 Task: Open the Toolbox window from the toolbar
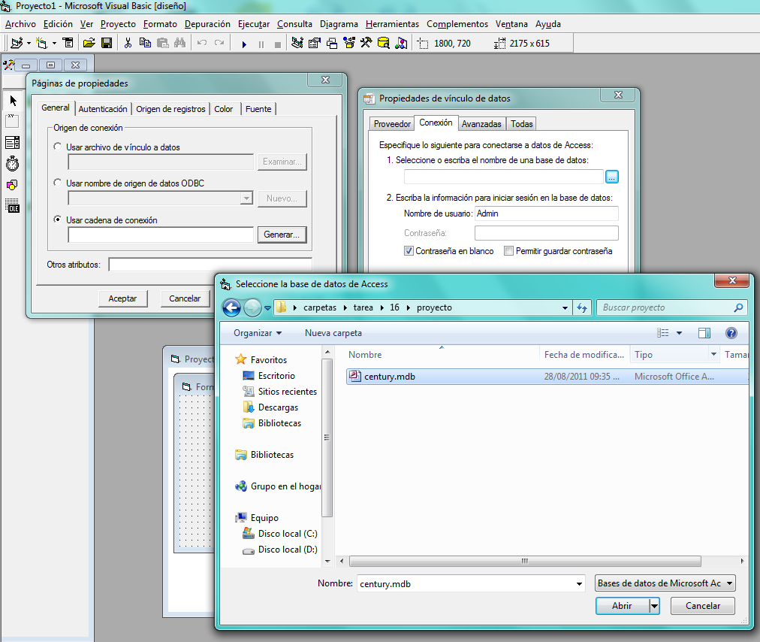click(x=364, y=43)
